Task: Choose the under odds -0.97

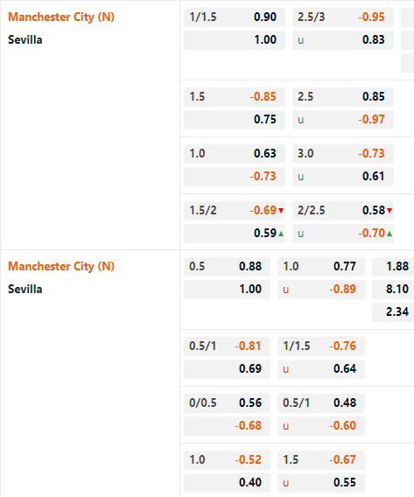Action: [343, 120]
